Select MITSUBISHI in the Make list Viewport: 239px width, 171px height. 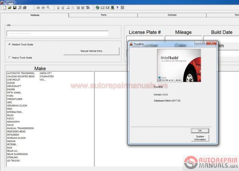pos(13,135)
